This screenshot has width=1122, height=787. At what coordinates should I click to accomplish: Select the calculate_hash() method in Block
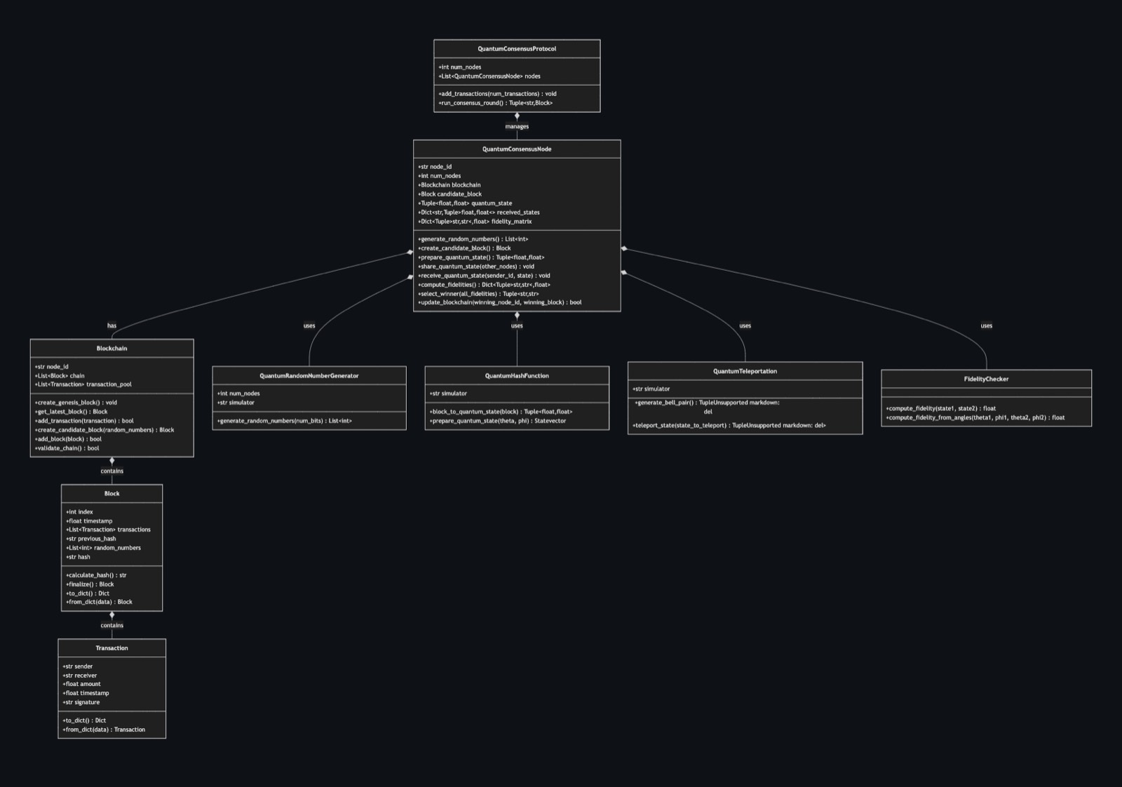(96, 575)
